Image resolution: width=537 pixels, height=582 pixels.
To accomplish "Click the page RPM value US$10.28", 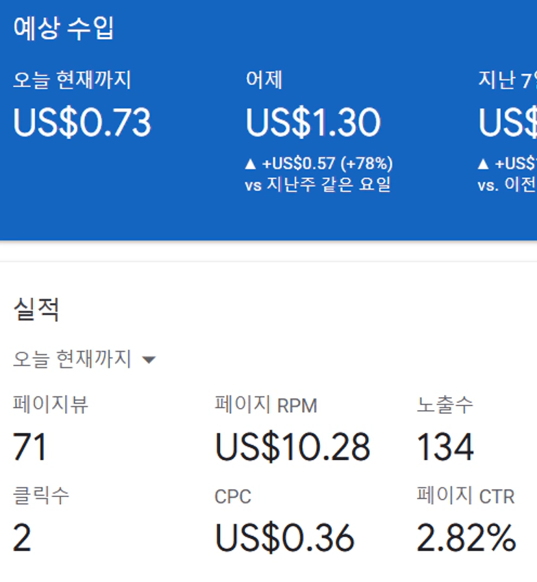I will tap(292, 447).
